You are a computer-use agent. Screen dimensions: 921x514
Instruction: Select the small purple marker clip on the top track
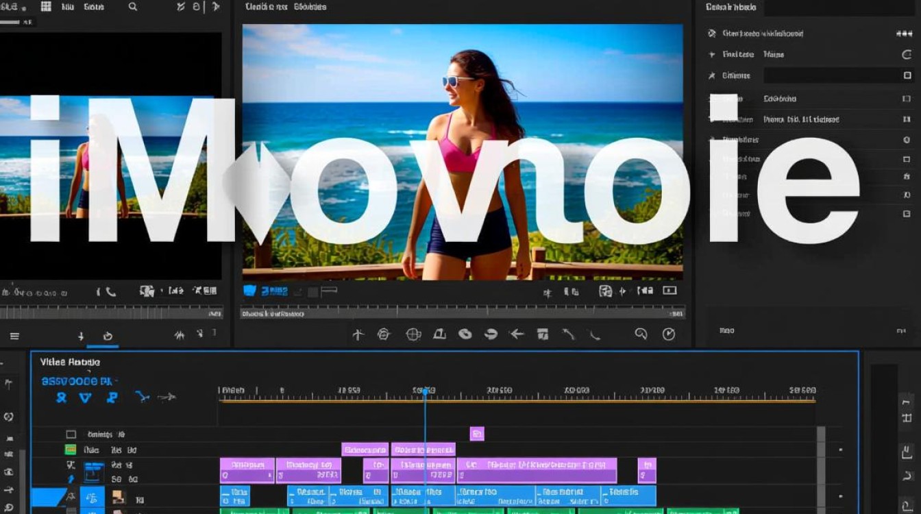coord(477,433)
